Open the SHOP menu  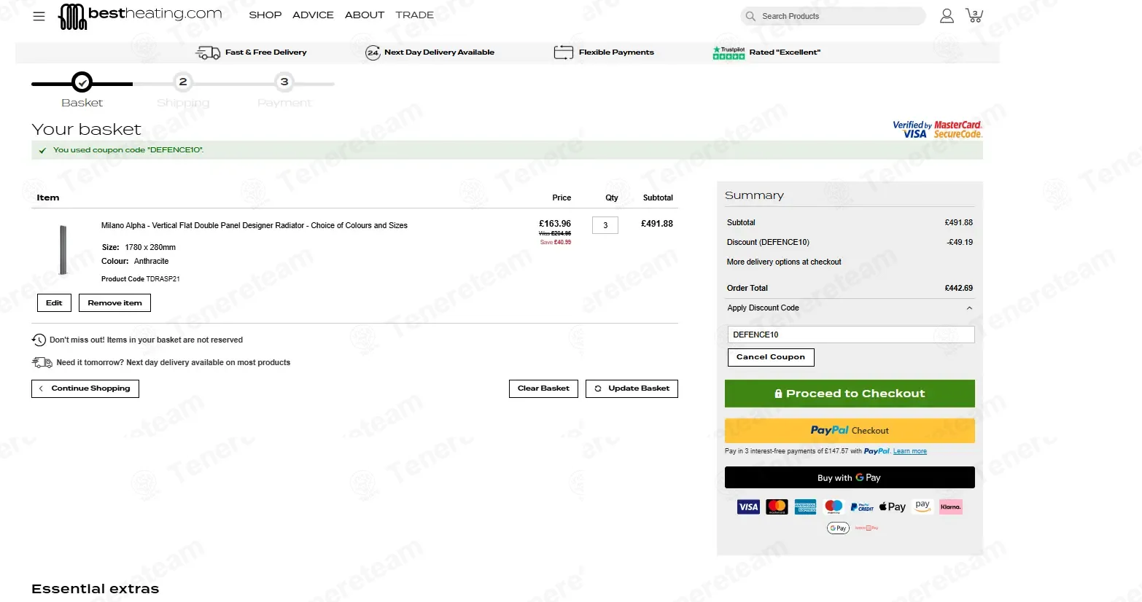(x=265, y=15)
